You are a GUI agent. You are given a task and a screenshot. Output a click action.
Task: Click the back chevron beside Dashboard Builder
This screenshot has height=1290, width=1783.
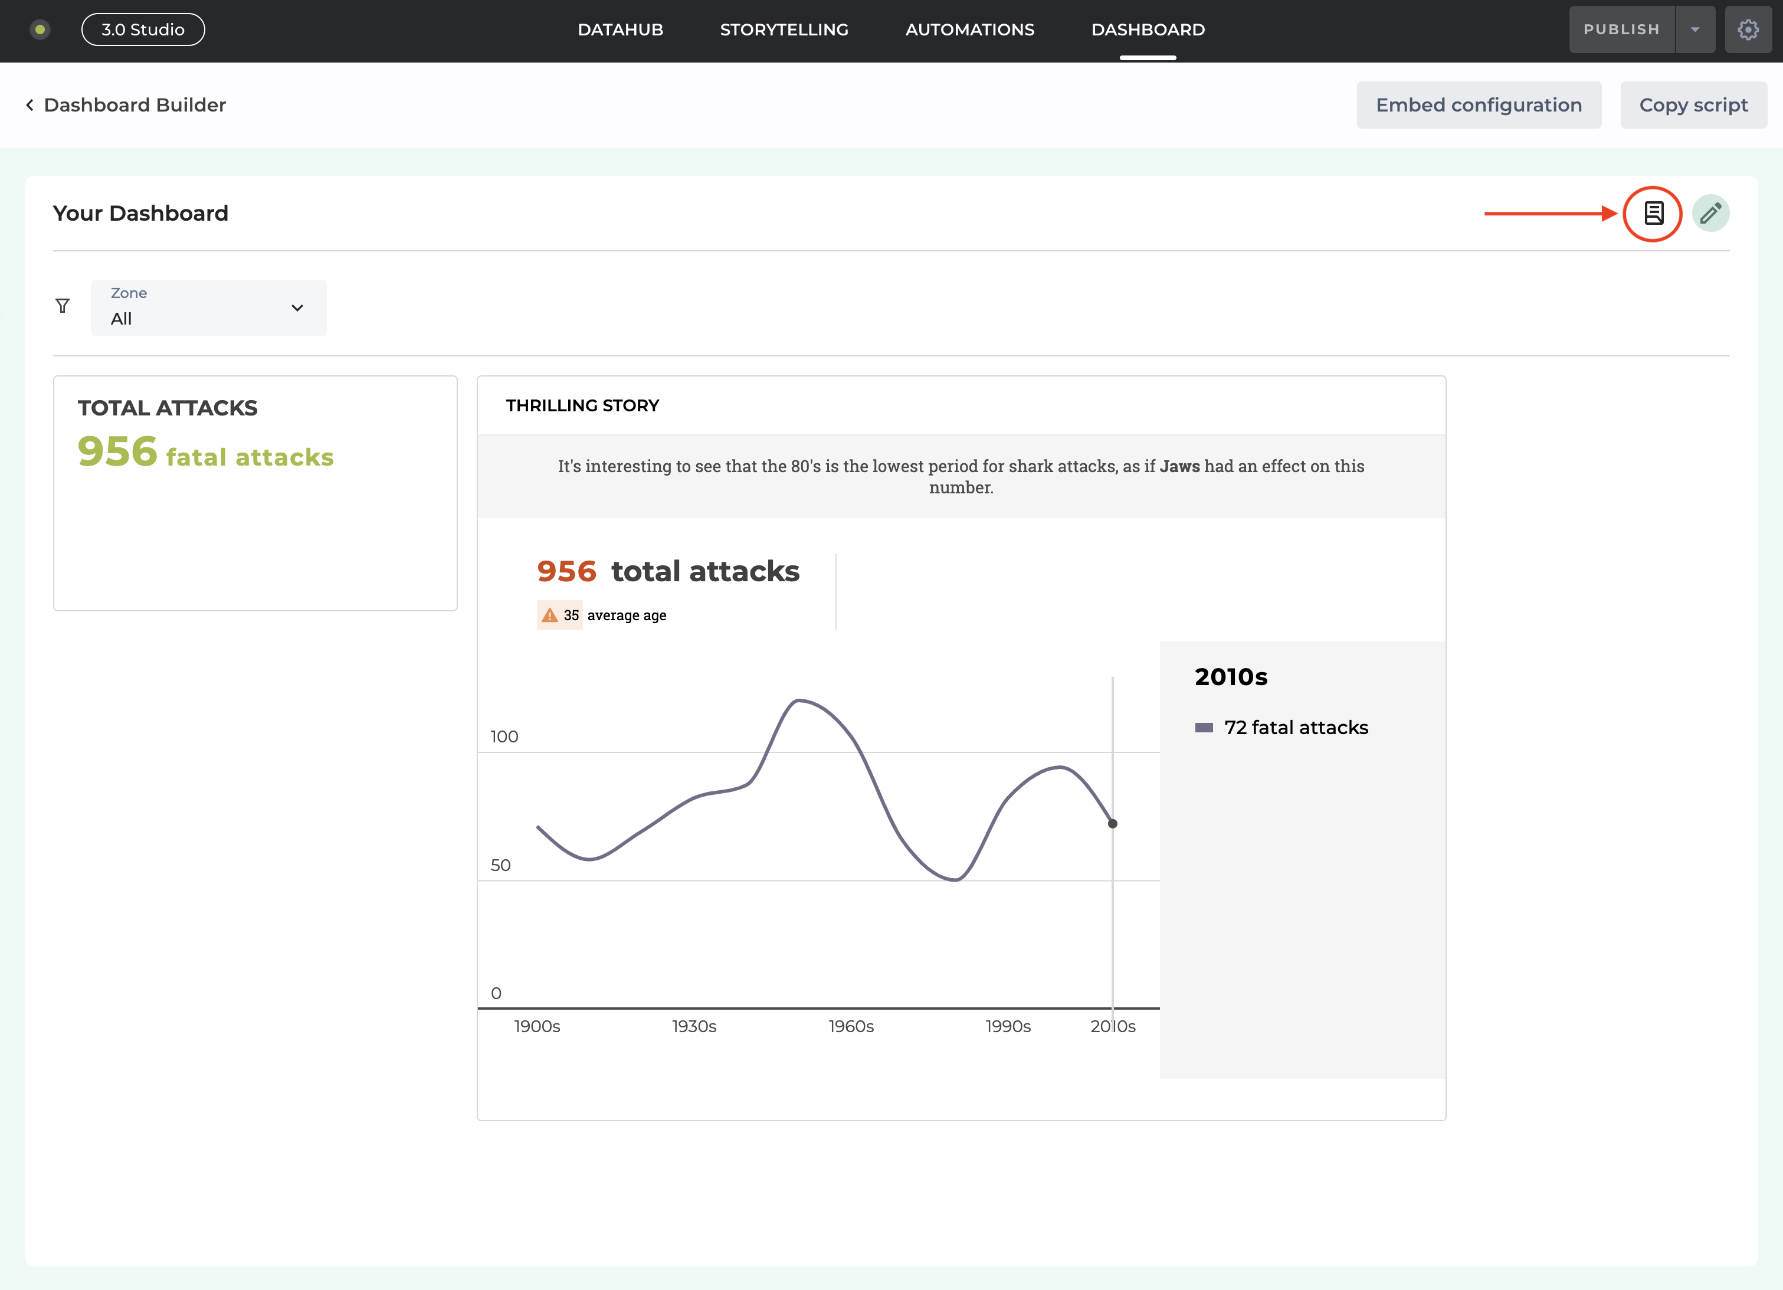click(x=30, y=106)
